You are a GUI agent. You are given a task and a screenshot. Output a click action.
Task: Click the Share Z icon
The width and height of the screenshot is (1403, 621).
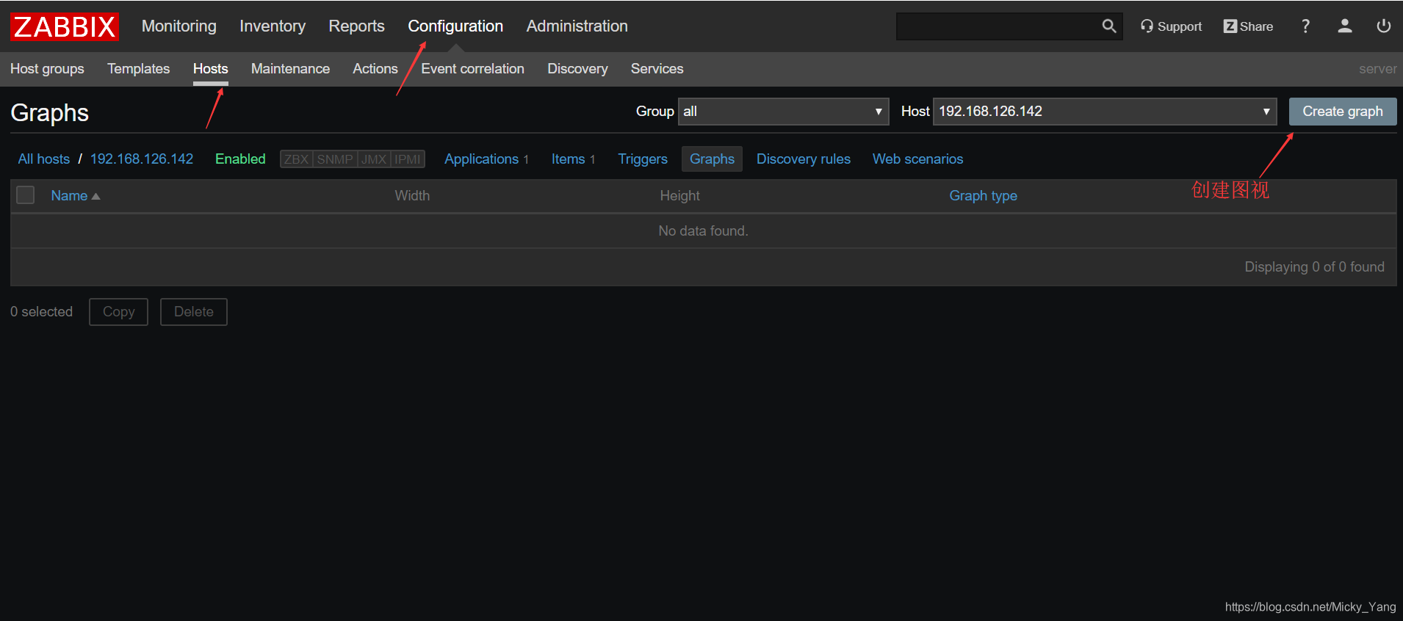pyautogui.click(x=1248, y=26)
